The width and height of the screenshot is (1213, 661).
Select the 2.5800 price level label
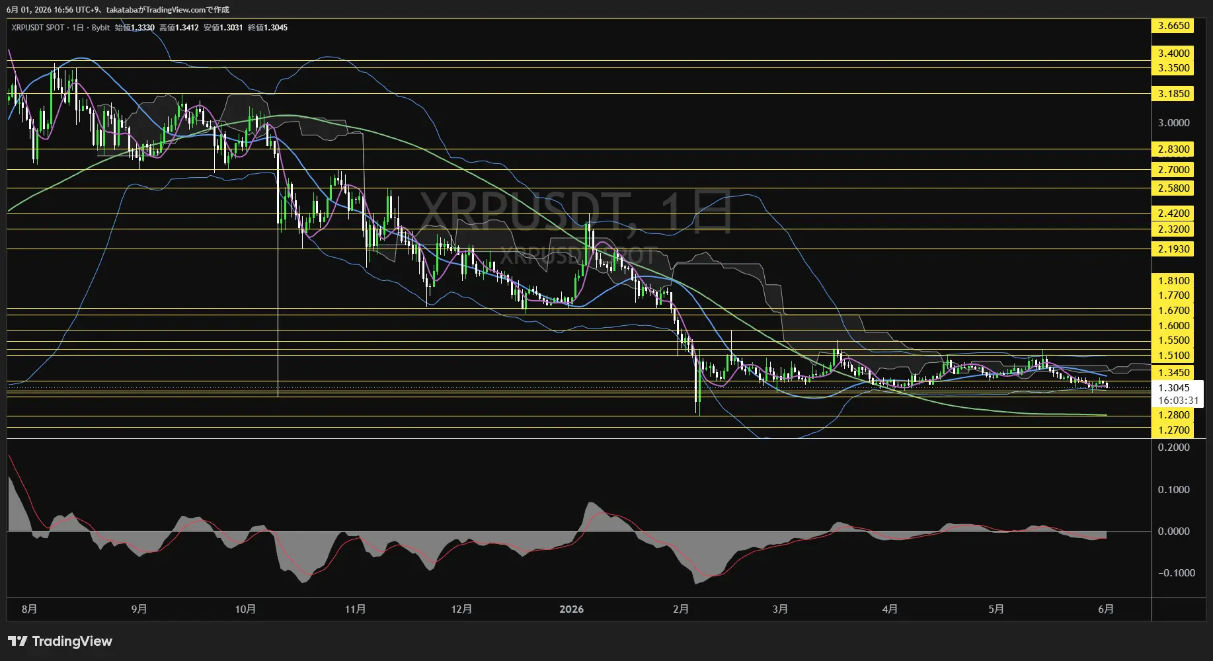[1174, 188]
